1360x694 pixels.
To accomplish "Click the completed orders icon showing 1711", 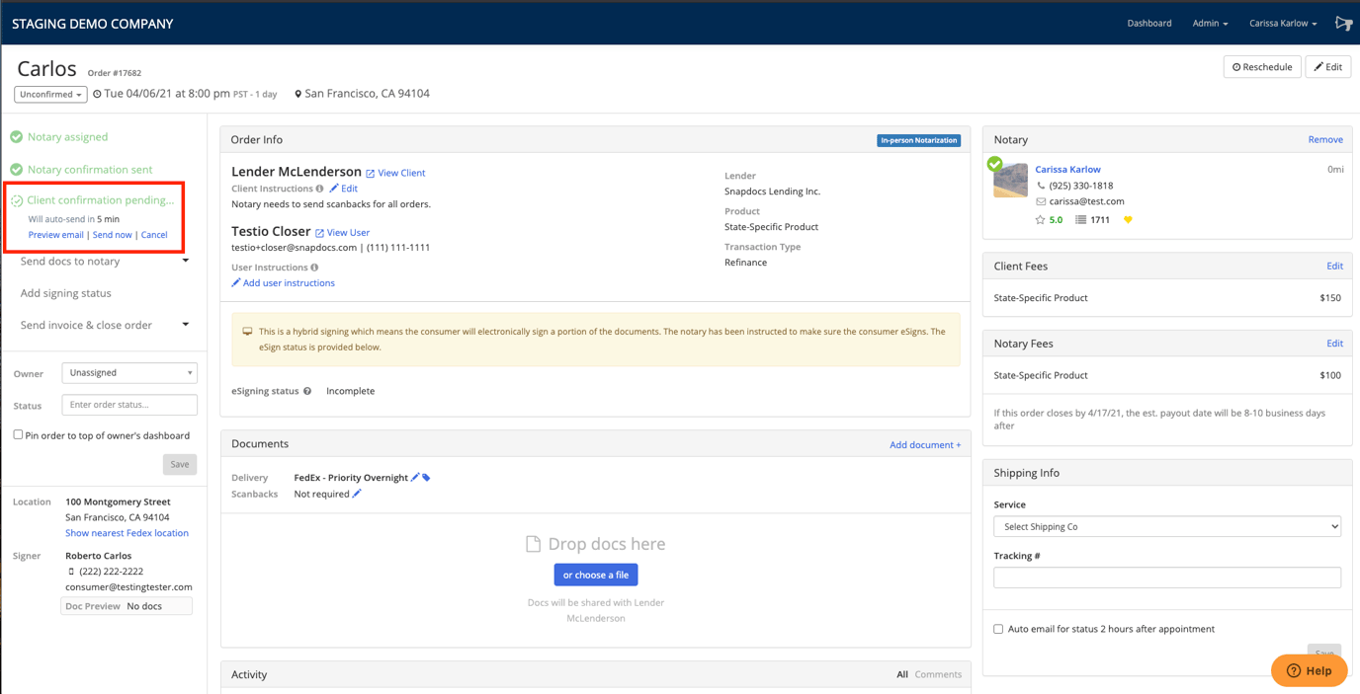I will 1081,219.
